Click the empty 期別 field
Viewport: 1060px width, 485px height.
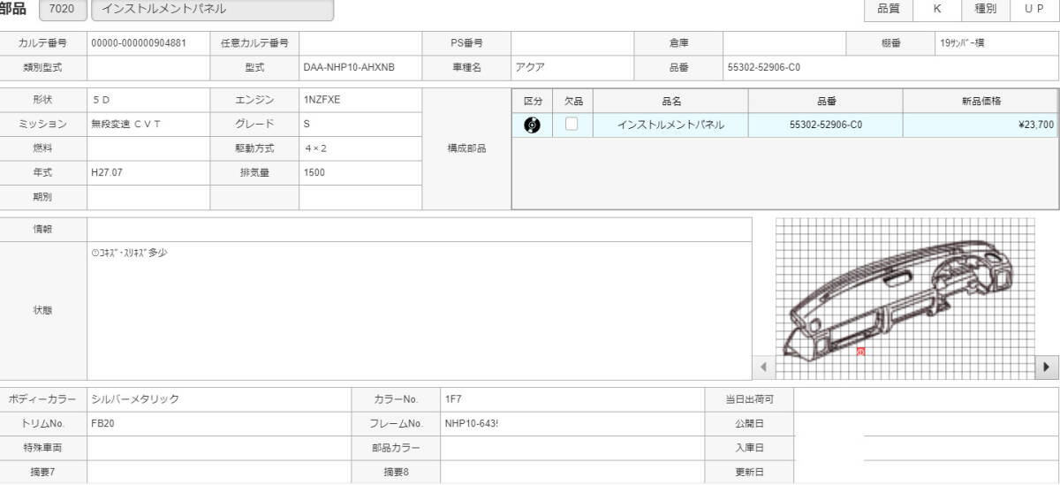pyautogui.click(x=148, y=197)
